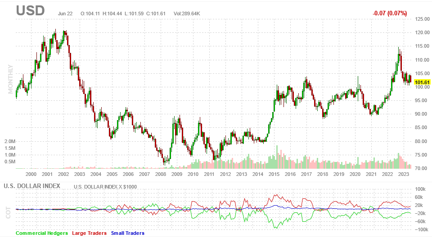
Task: Click the C:101.61 close price readout
Action: pyautogui.click(x=156, y=13)
